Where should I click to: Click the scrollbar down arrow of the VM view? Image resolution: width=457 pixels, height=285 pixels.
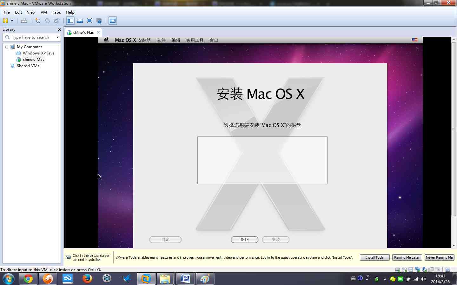click(454, 246)
